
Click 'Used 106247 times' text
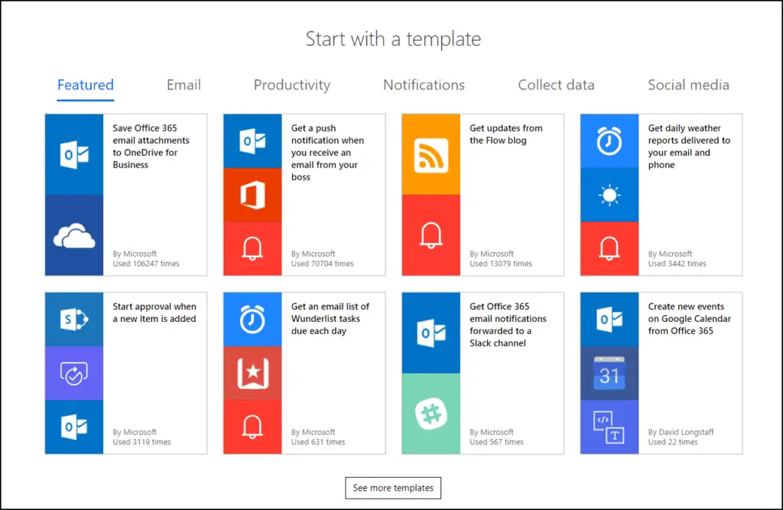tap(146, 264)
